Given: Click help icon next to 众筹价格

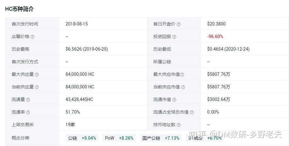Looking at the screenshot, I should click(32, 37).
